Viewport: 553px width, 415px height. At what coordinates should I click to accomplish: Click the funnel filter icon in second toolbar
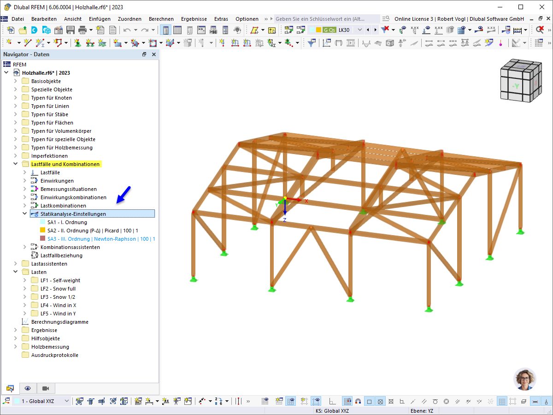coord(312,43)
